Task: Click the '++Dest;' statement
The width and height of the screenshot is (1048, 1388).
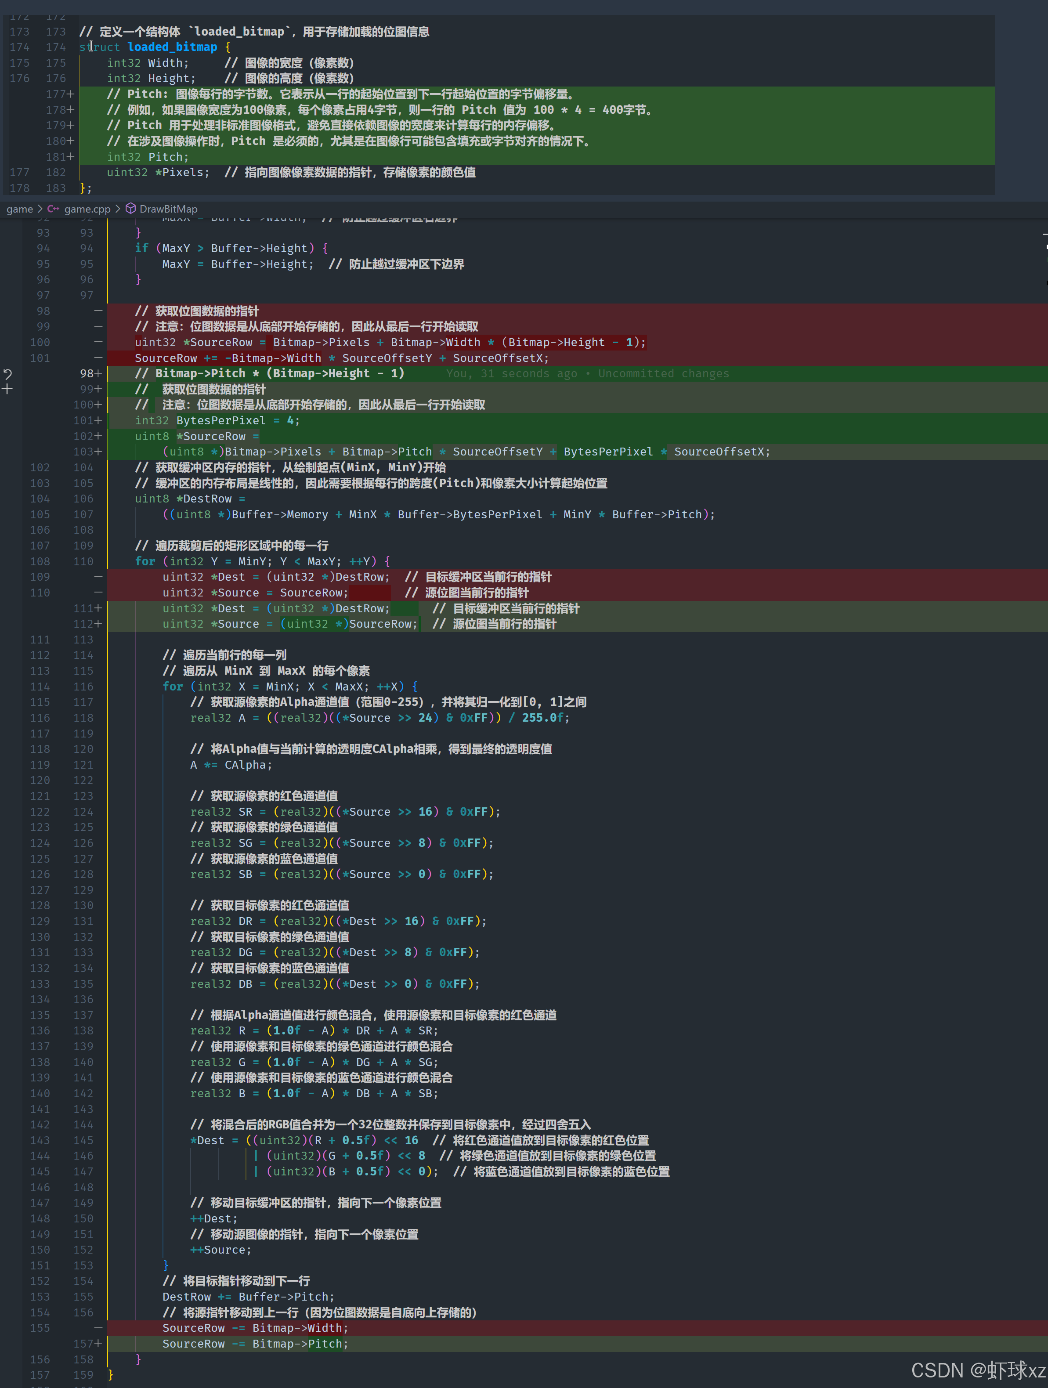Action: [214, 1218]
